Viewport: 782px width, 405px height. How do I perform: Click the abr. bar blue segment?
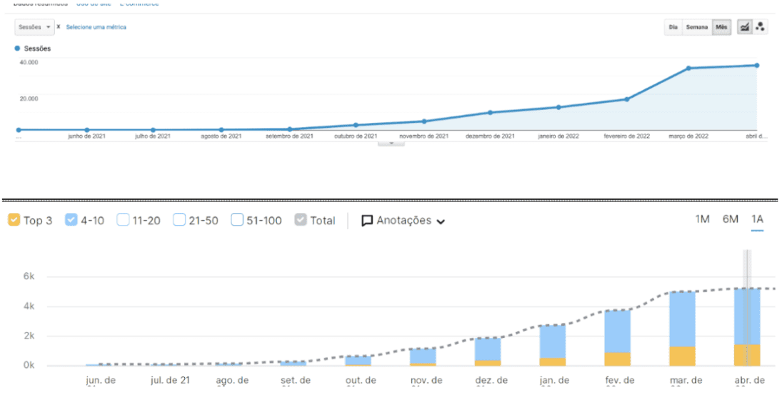[747, 316]
